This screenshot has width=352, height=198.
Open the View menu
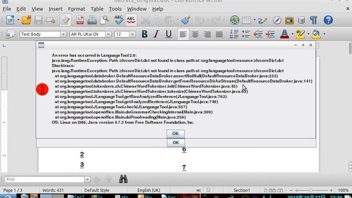tap(37, 9)
